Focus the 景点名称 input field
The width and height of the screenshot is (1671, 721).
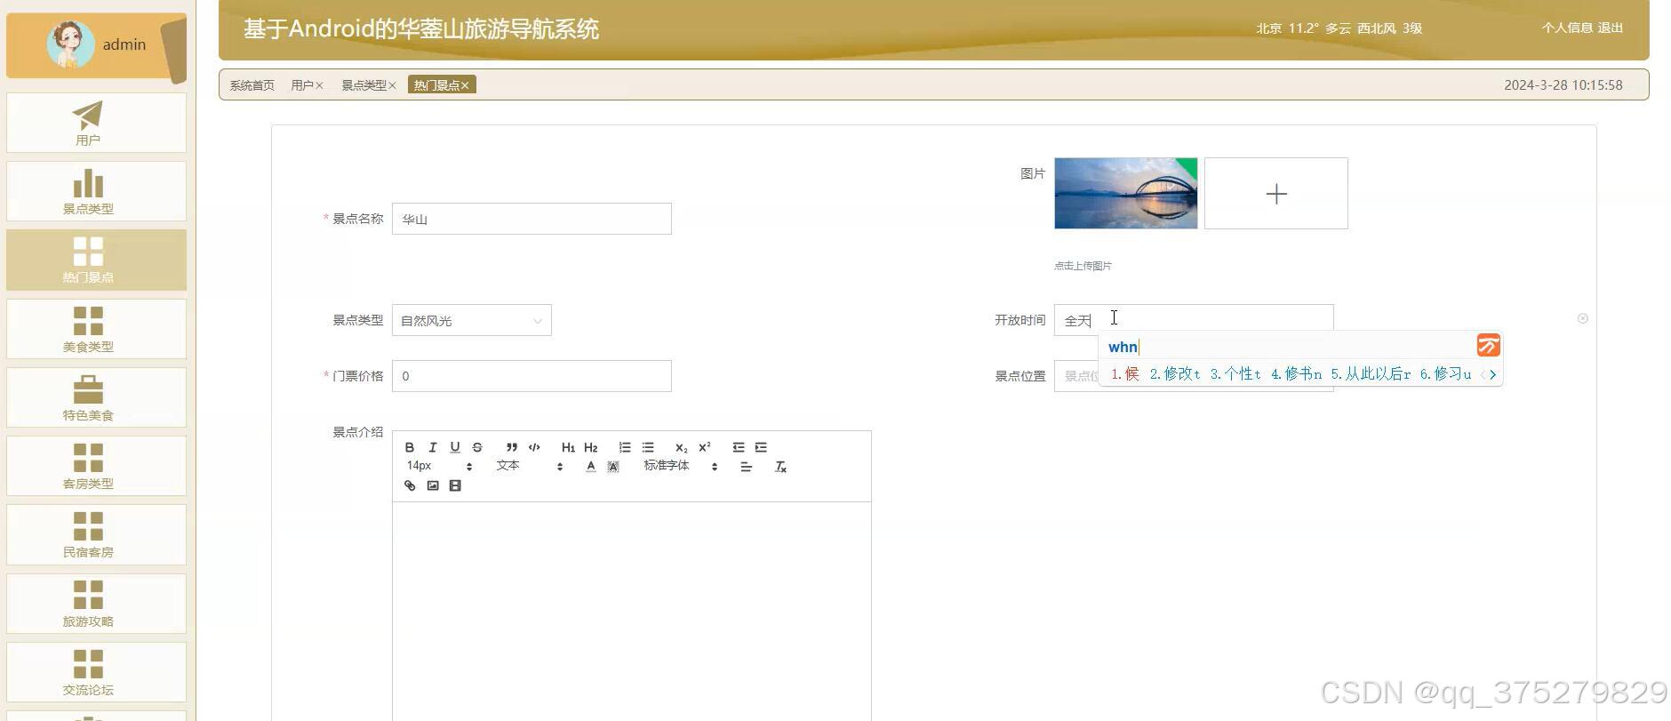click(x=532, y=219)
